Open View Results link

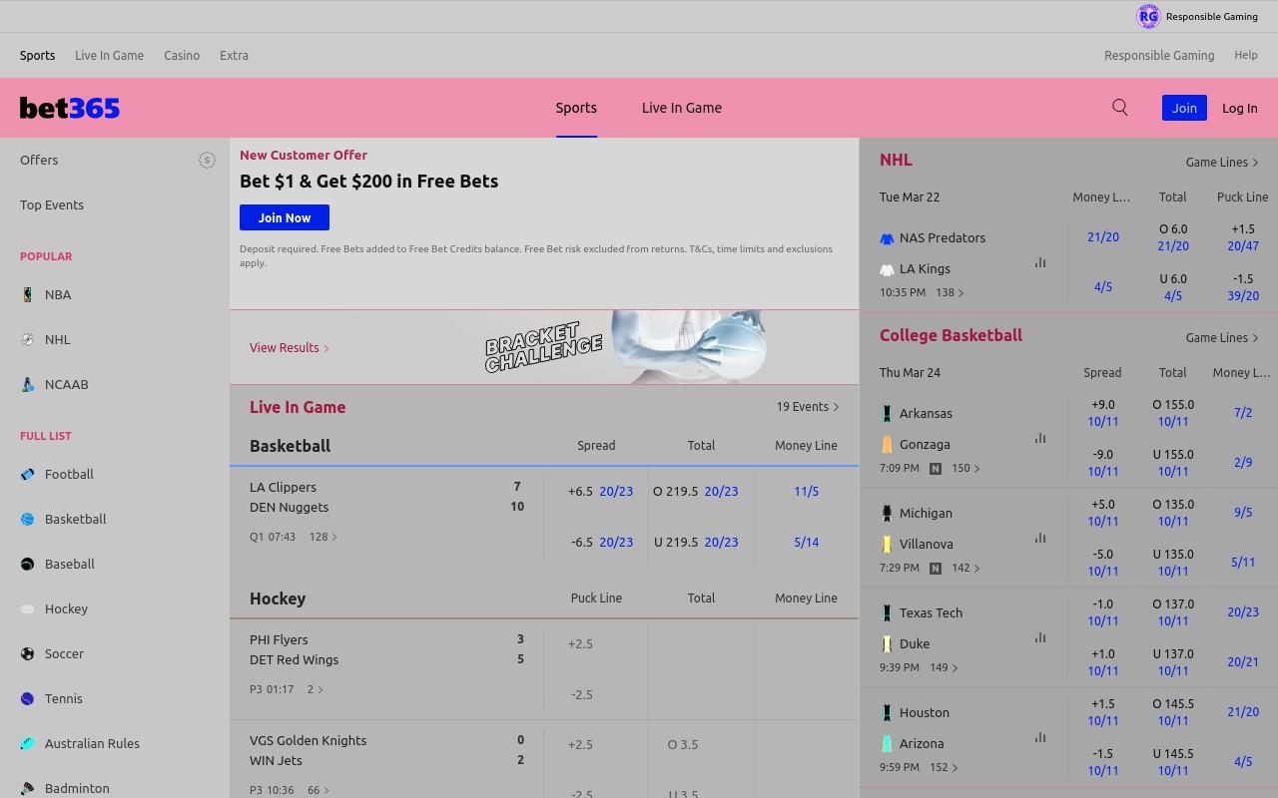(290, 347)
